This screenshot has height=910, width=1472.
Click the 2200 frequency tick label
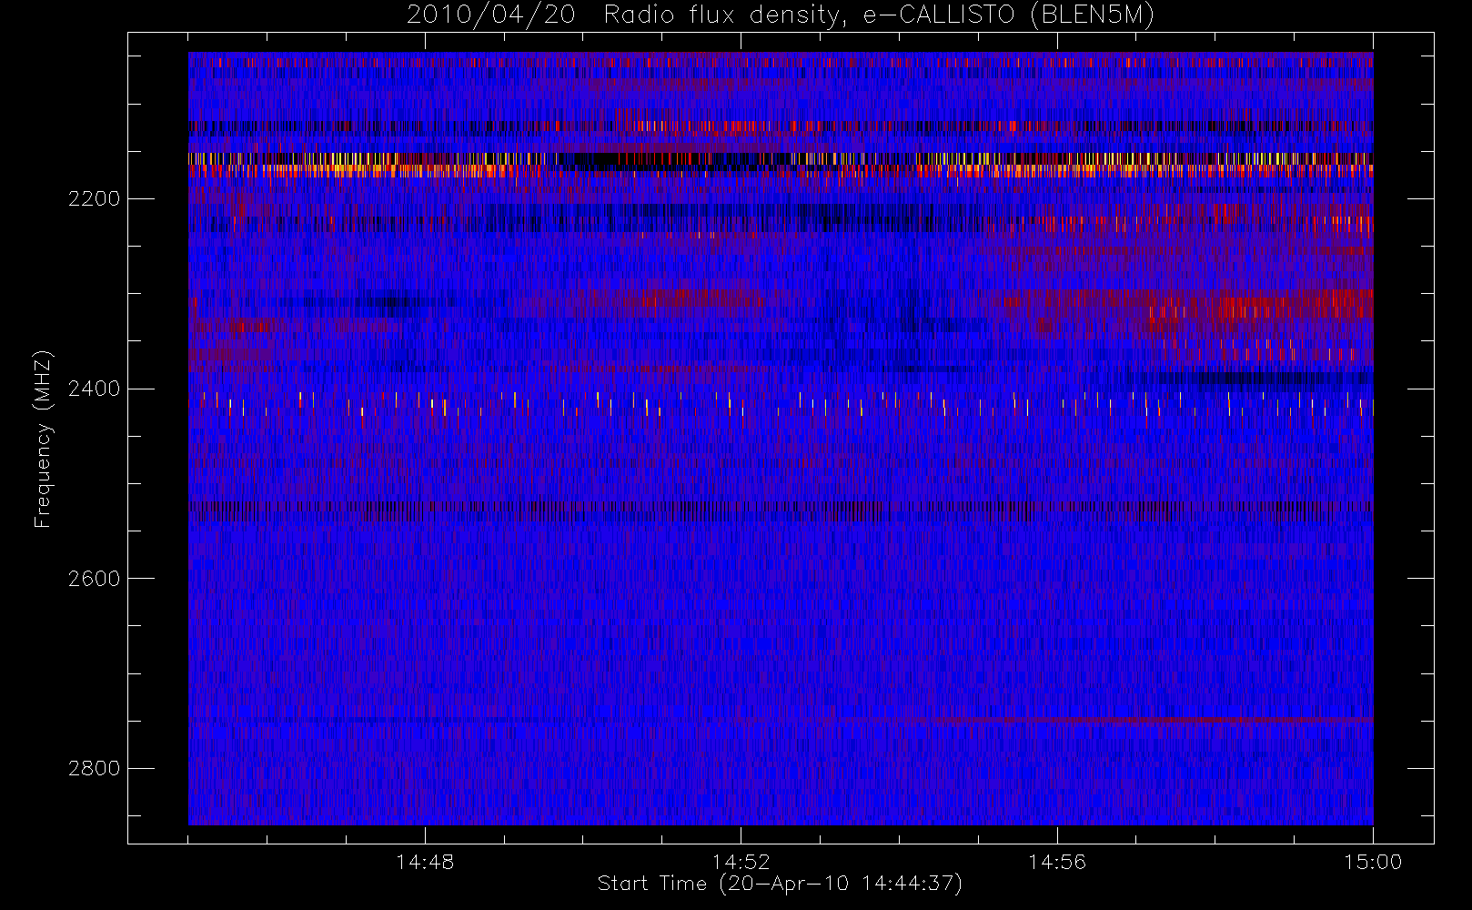tap(95, 199)
